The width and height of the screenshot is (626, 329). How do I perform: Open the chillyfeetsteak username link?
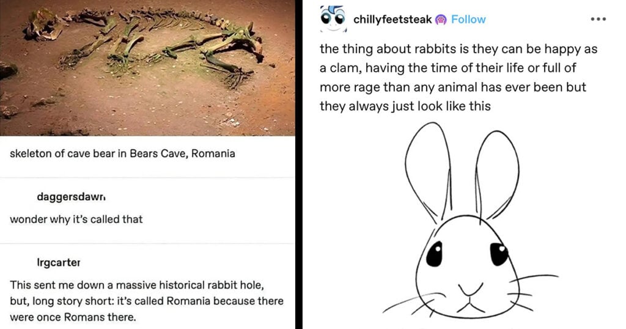(x=392, y=19)
